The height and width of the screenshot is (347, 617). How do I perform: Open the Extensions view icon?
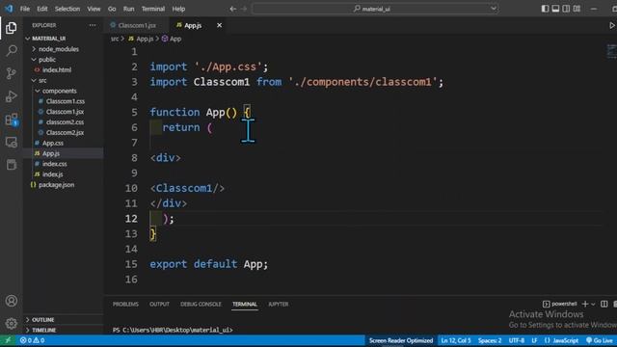(11, 120)
